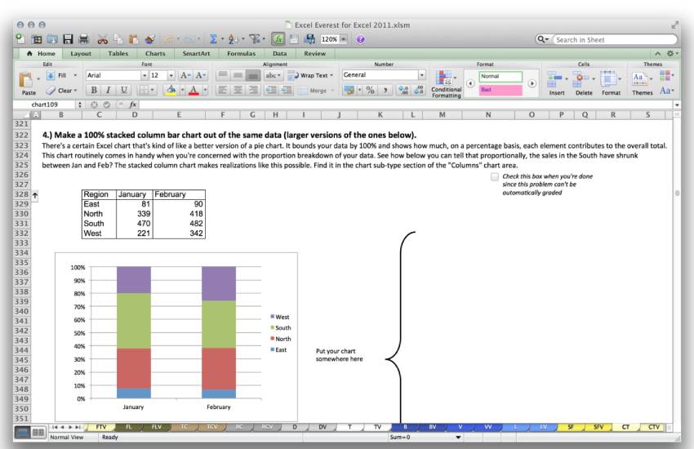
Task: Toggle Bold formatting
Action: [94, 91]
